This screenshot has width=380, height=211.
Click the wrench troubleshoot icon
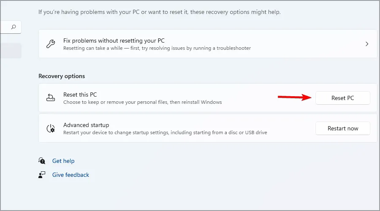50,44
